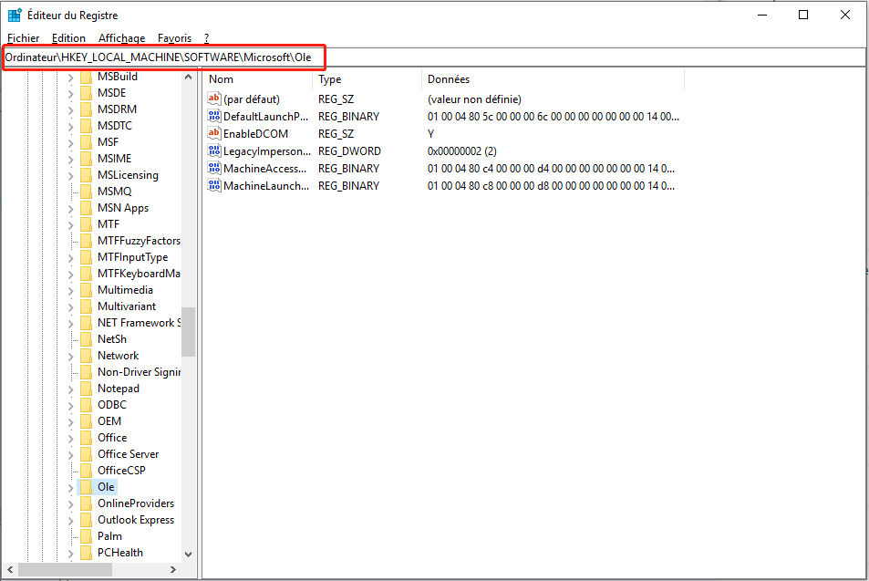Select the Outlook Express key in tree

pos(135,520)
